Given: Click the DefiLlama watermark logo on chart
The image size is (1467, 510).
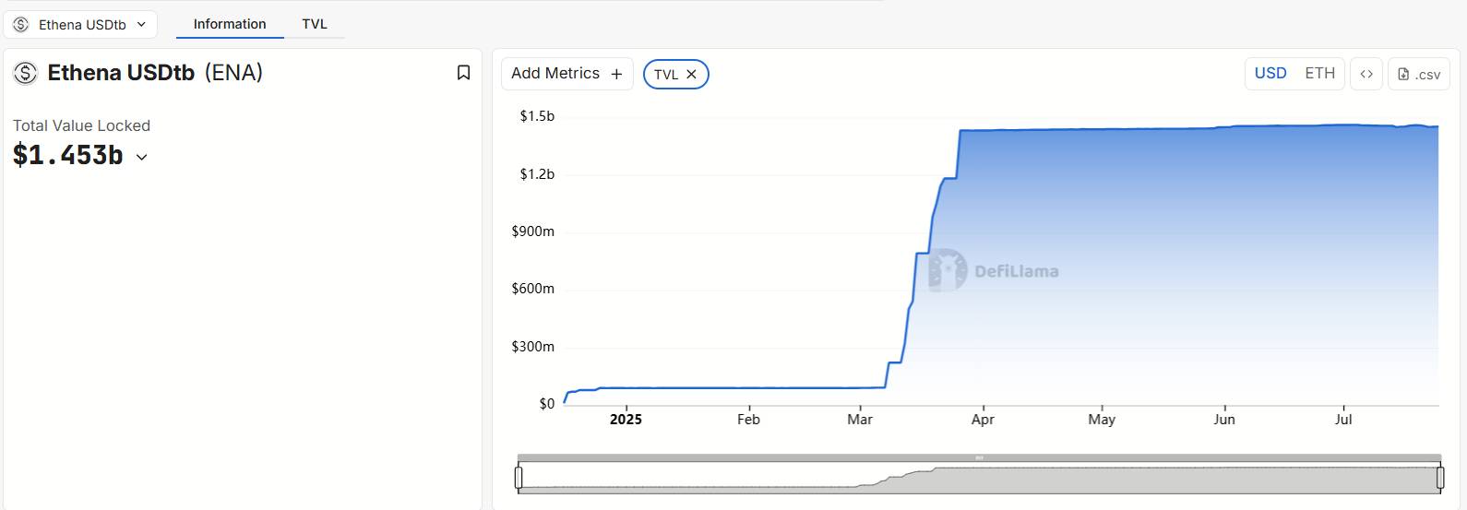Looking at the screenshot, I should (948, 270).
